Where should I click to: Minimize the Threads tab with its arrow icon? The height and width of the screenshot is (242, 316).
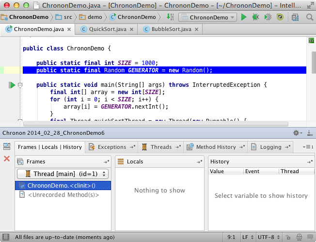point(178,147)
